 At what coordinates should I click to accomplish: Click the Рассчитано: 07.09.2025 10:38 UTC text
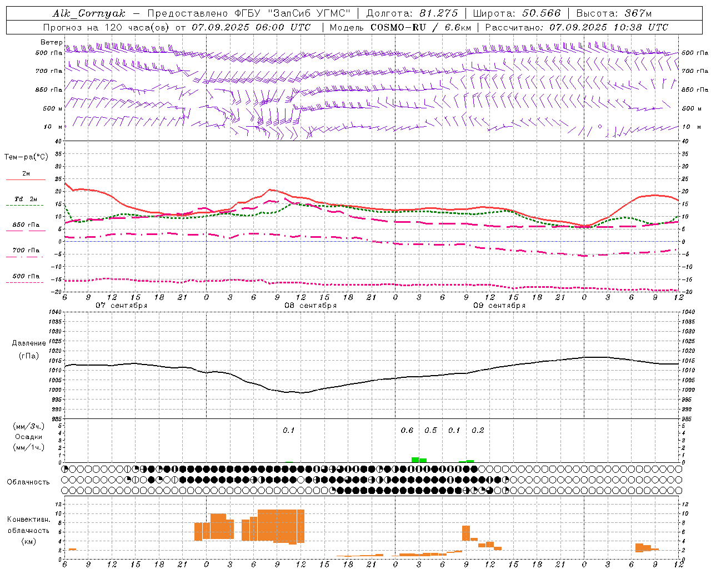[x=577, y=27]
